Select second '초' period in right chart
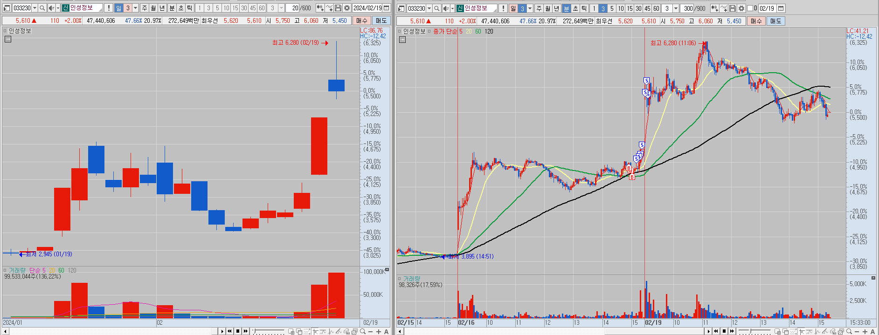879x335 pixels. coord(575,8)
